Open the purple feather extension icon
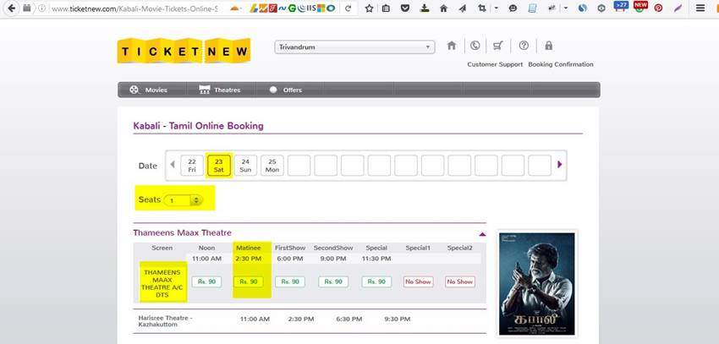 tap(678, 8)
